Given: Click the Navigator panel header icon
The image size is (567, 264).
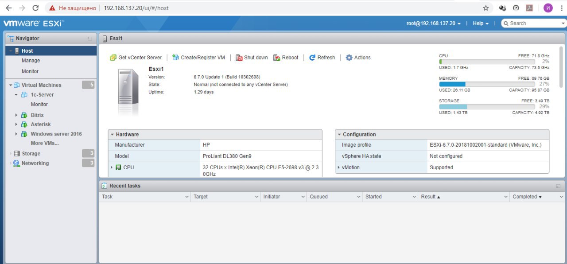Looking at the screenshot, I should coord(11,39).
